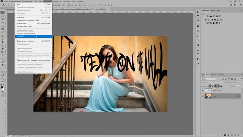
Task: Choose the Subject menu entry
Action: pos(33,37)
